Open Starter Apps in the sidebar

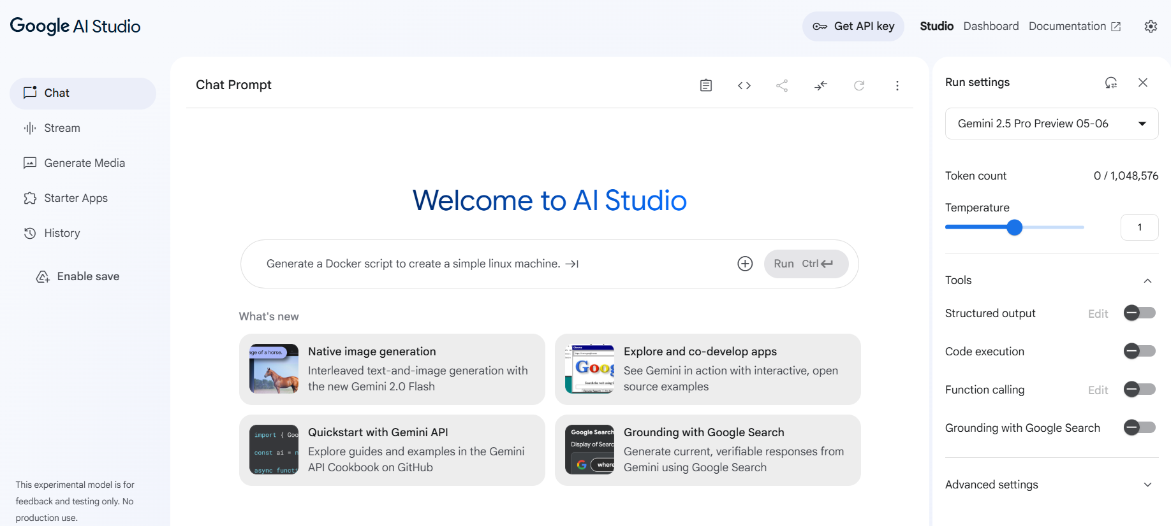(x=83, y=198)
